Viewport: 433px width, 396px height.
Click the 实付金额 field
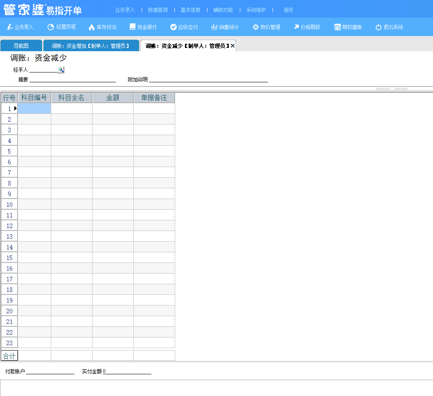coord(127,371)
